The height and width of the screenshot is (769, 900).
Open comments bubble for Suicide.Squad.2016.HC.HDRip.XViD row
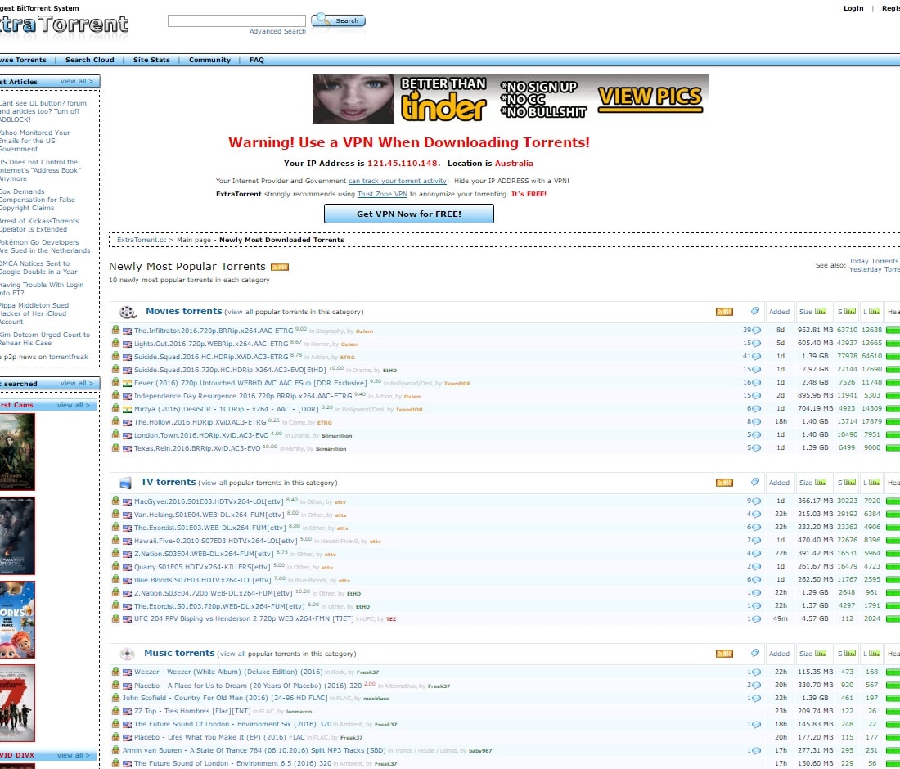tap(757, 357)
